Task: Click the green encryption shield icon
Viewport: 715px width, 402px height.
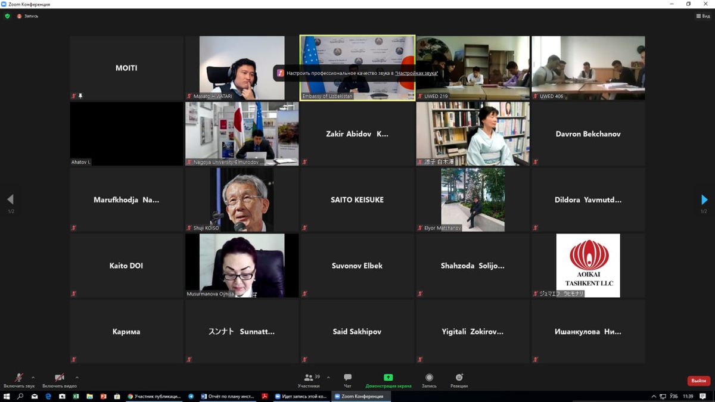Action: 8,16
